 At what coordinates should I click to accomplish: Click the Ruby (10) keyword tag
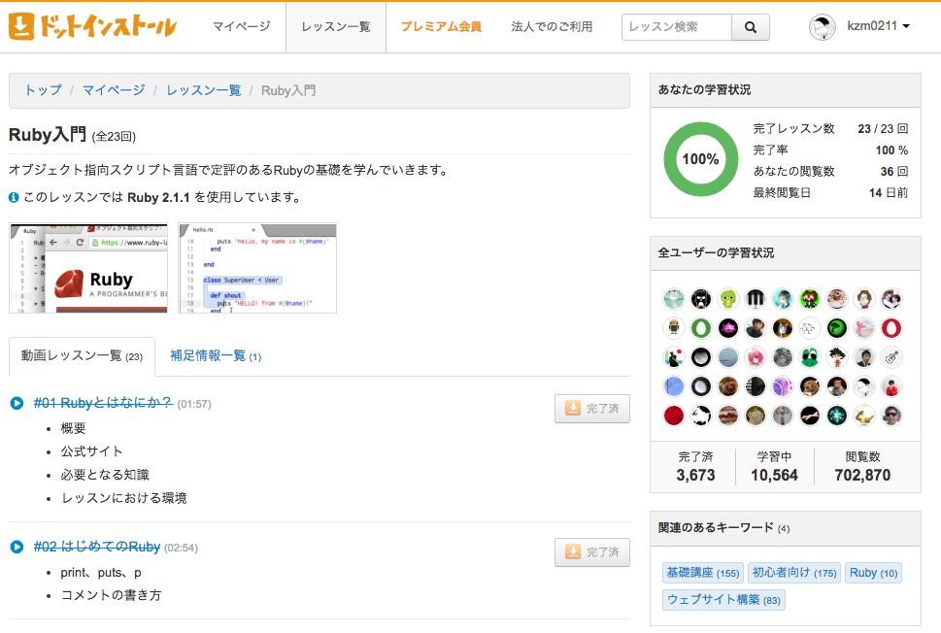(873, 573)
